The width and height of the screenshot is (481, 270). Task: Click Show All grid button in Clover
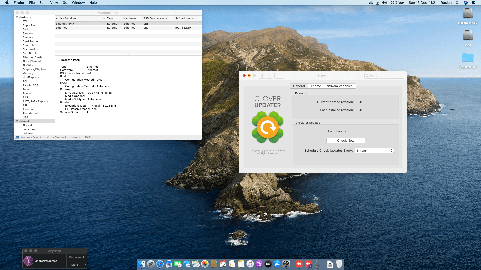coord(279,76)
